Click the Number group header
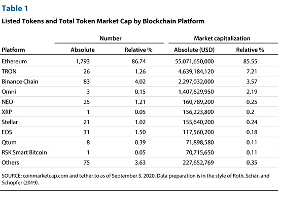The image size is (281, 202). pos(111,38)
